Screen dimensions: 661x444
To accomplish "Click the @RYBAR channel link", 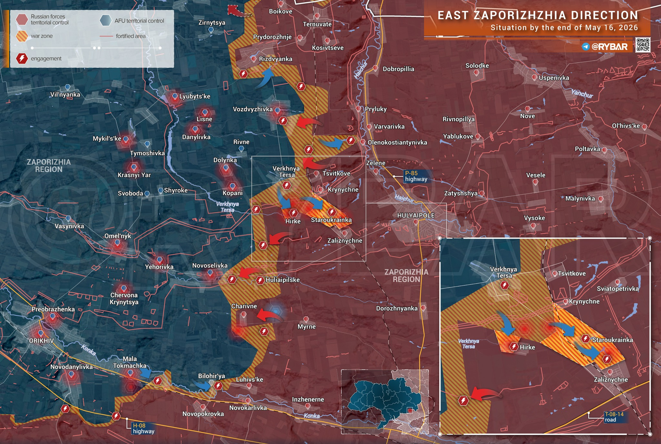I will pyautogui.click(x=610, y=47).
